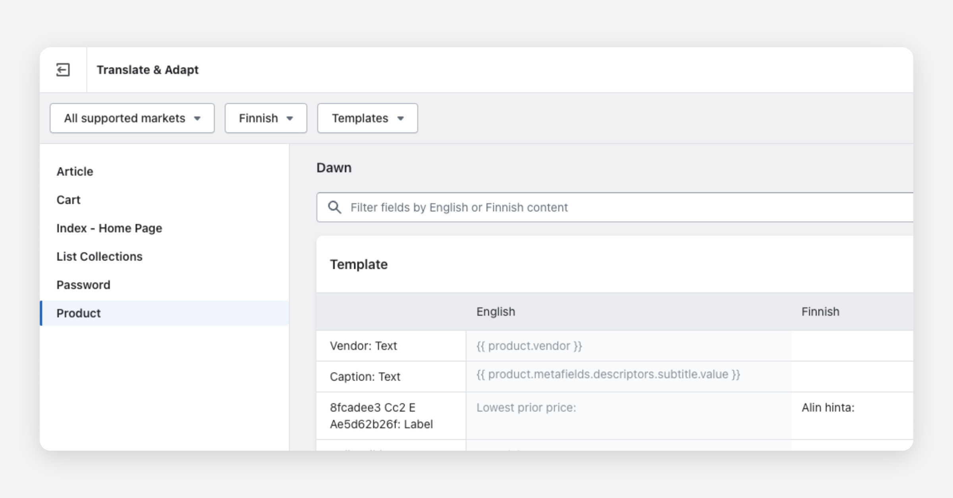Click the Lowest prior price: English text
953x498 pixels.
526,408
